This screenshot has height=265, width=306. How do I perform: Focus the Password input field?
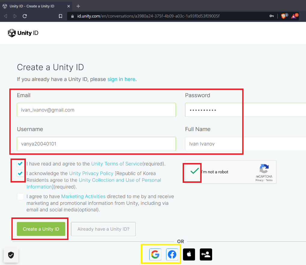tap(246, 110)
